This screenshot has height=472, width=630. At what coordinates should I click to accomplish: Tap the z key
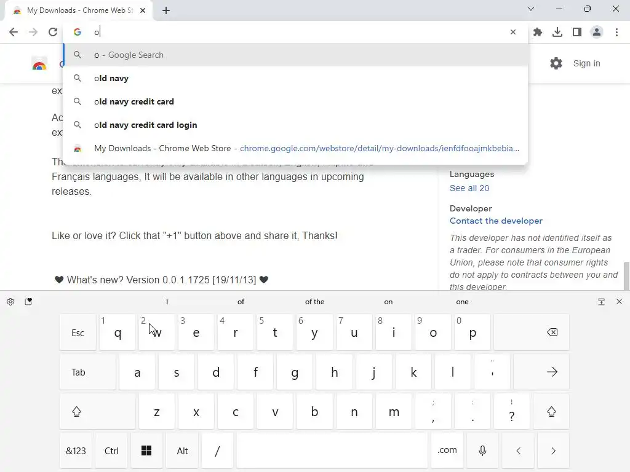(x=157, y=411)
